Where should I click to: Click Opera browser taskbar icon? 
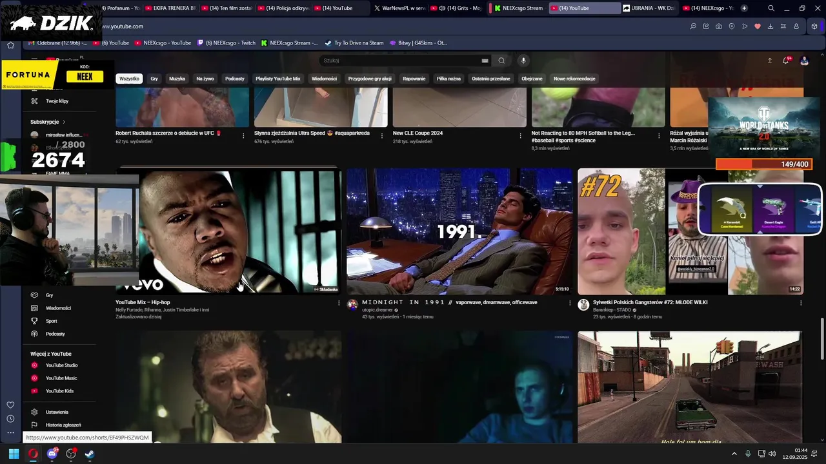point(33,454)
